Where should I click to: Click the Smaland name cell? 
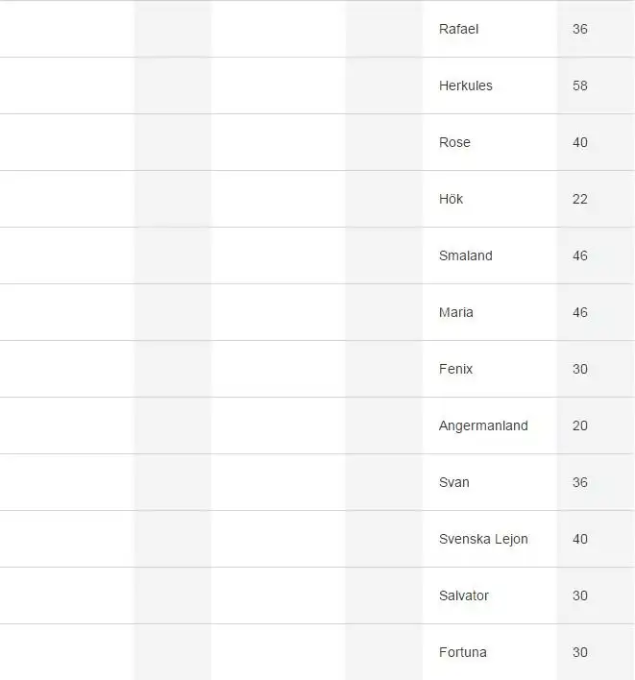(x=465, y=255)
